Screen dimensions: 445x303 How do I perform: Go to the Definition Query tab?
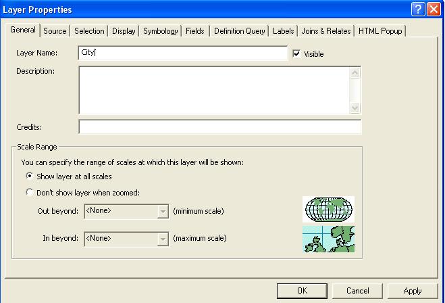[x=239, y=31]
